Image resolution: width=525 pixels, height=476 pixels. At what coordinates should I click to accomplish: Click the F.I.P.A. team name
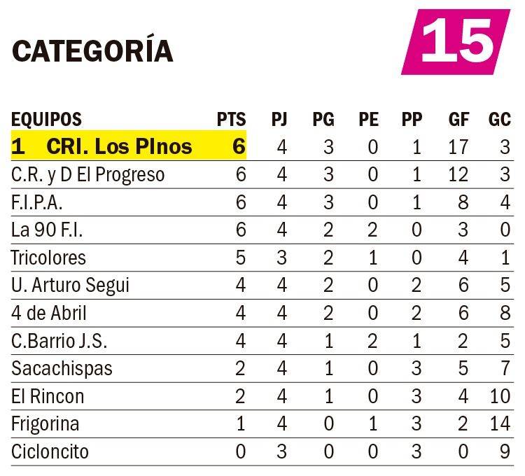tap(38, 202)
